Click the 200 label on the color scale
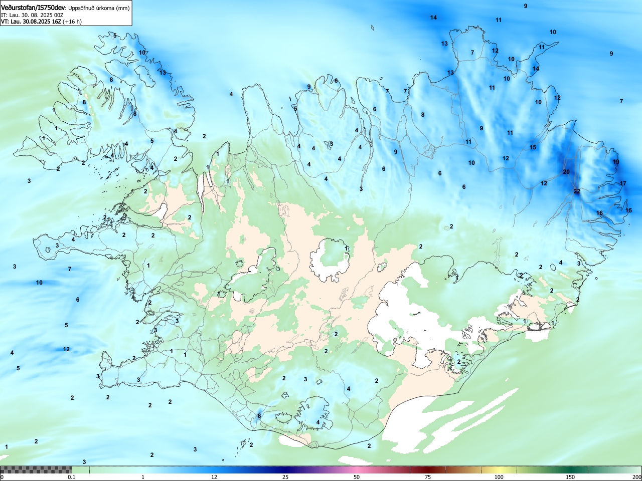The width and height of the screenshot is (642, 481). click(636, 477)
